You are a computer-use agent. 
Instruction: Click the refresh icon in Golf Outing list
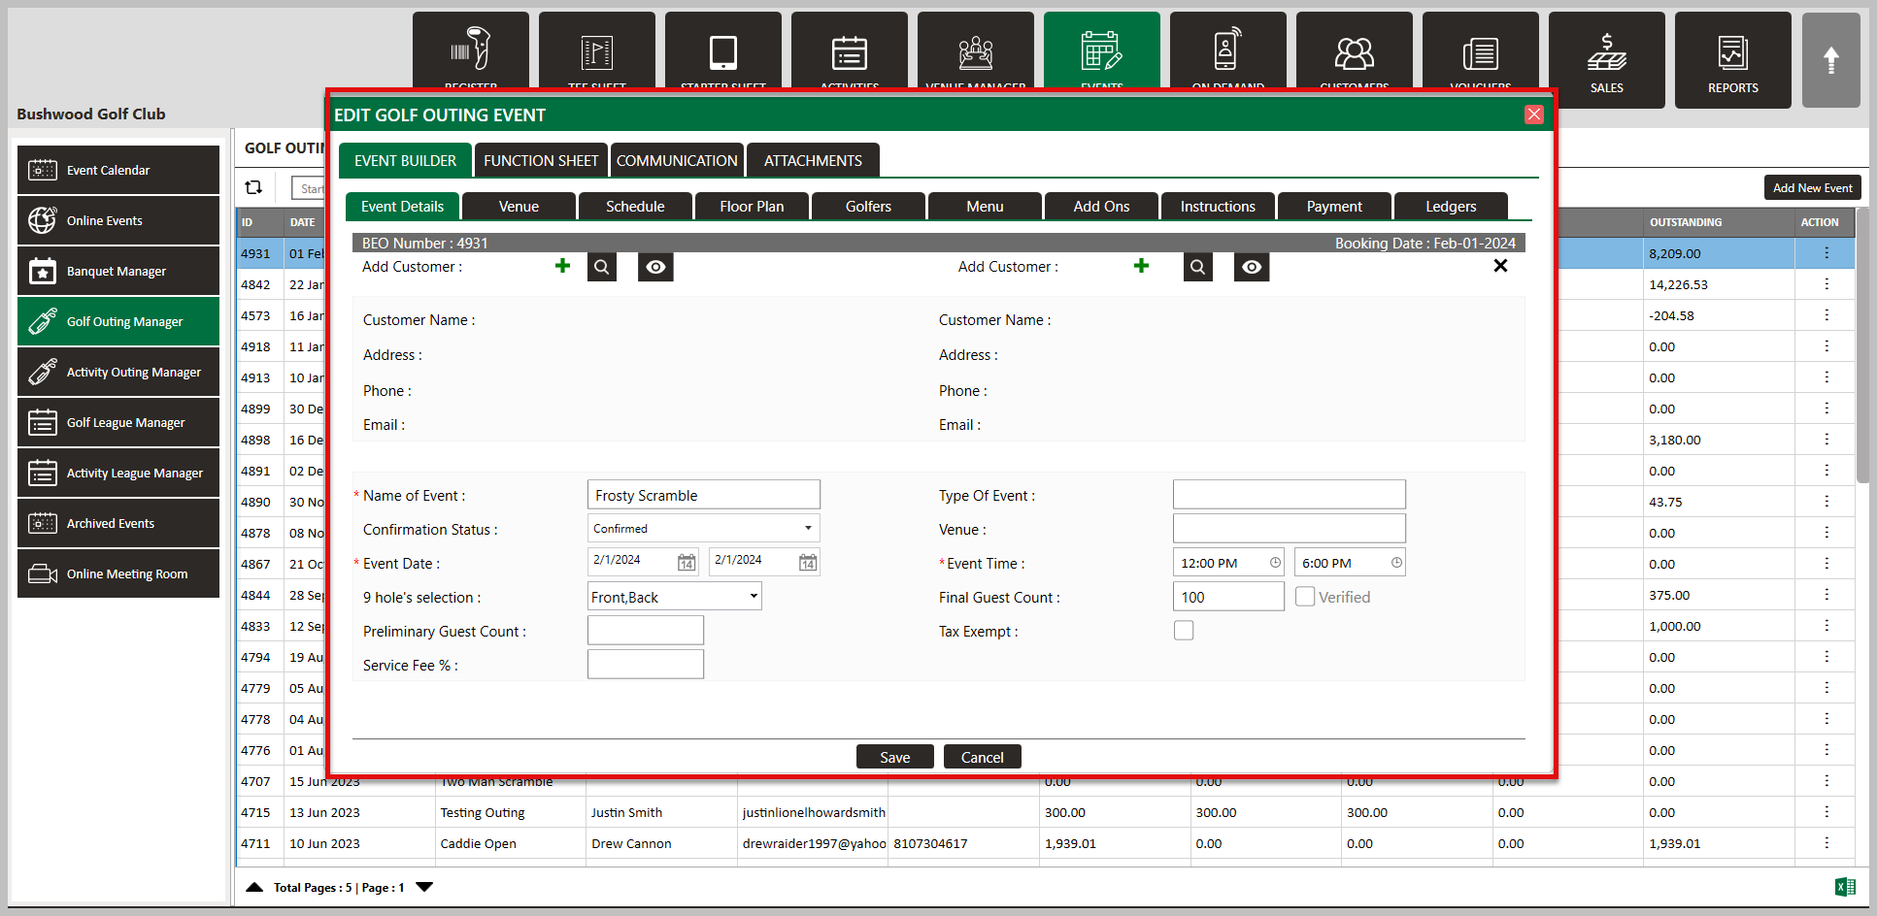click(x=254, y=187)
